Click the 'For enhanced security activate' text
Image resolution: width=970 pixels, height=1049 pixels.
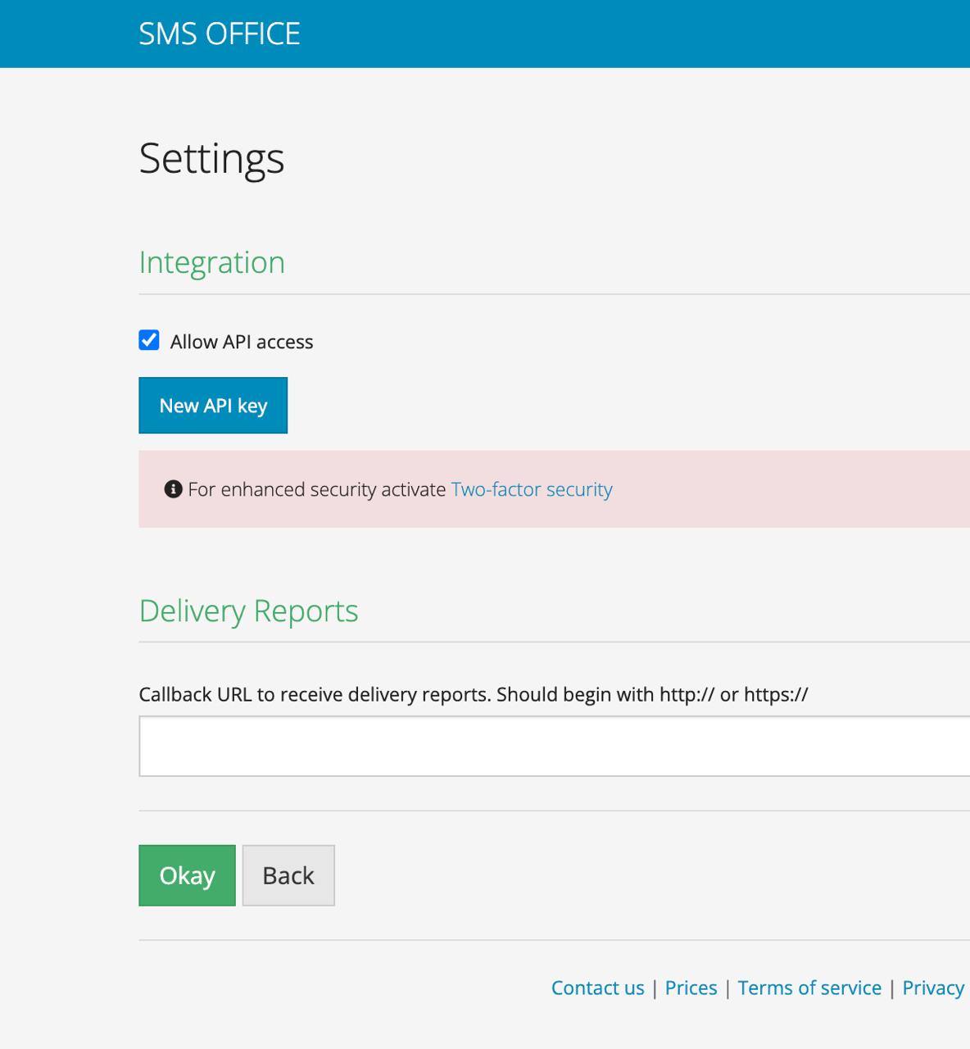pyautogui.click(x=317, y=489)
